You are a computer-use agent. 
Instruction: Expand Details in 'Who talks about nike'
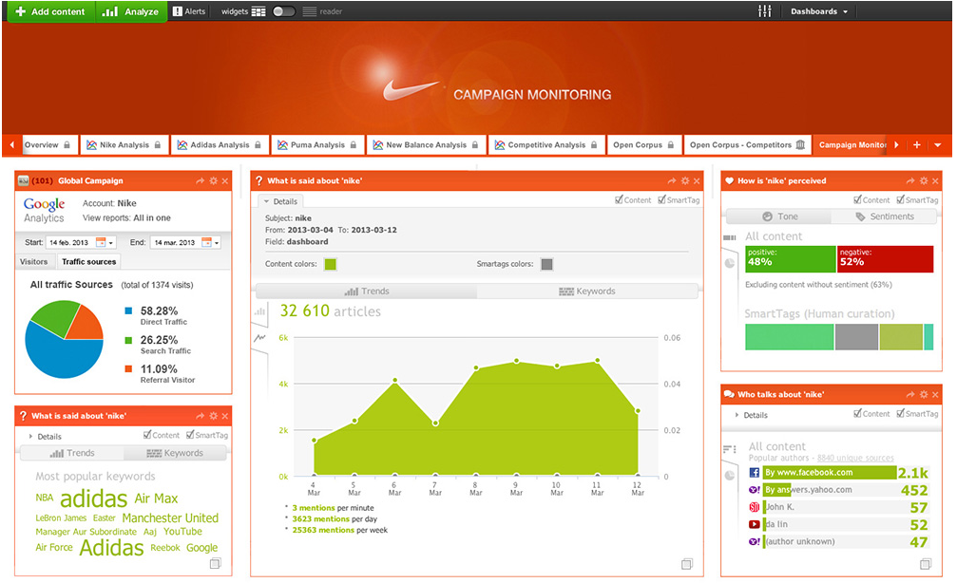[751, 415]
